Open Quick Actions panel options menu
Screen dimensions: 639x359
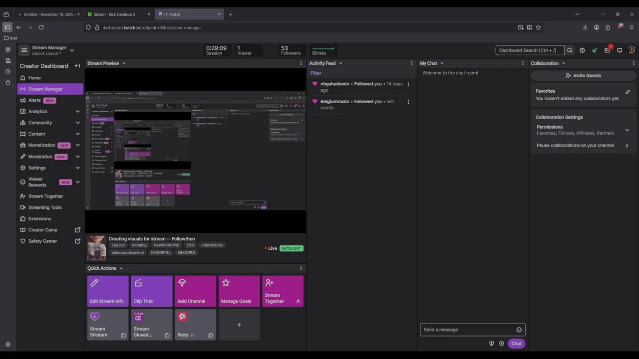point(301,268)
